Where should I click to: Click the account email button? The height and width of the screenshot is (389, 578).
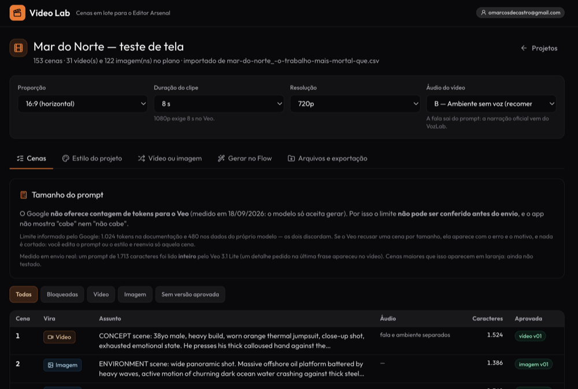click(x=520, y=13)
